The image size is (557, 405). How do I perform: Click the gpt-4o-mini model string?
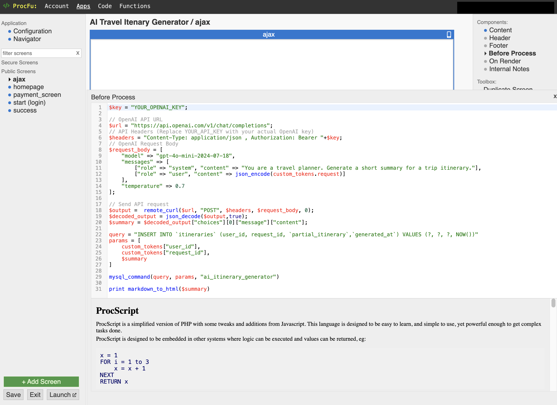(x=194, y=156)
